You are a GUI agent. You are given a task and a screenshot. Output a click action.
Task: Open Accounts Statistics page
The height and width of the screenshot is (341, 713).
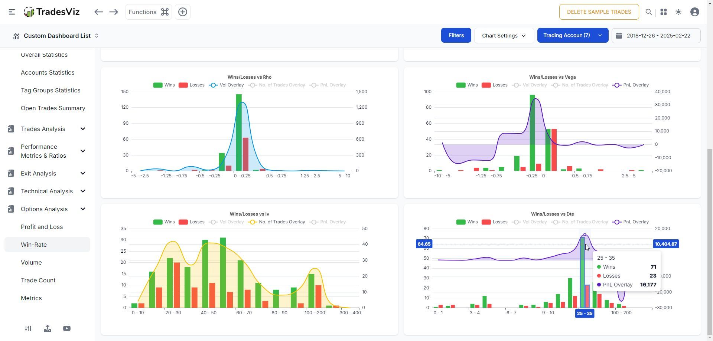pyautogui.click(x=48, y=72)
